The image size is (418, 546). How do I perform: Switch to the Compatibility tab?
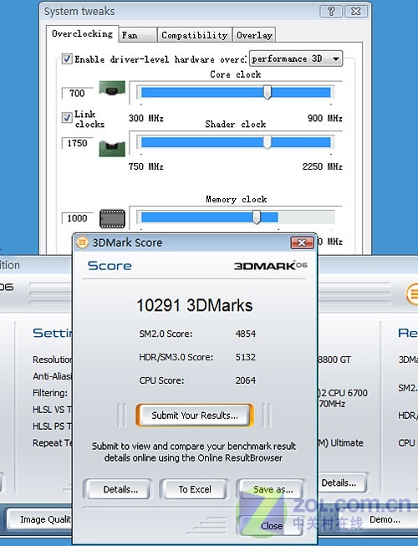194,35
